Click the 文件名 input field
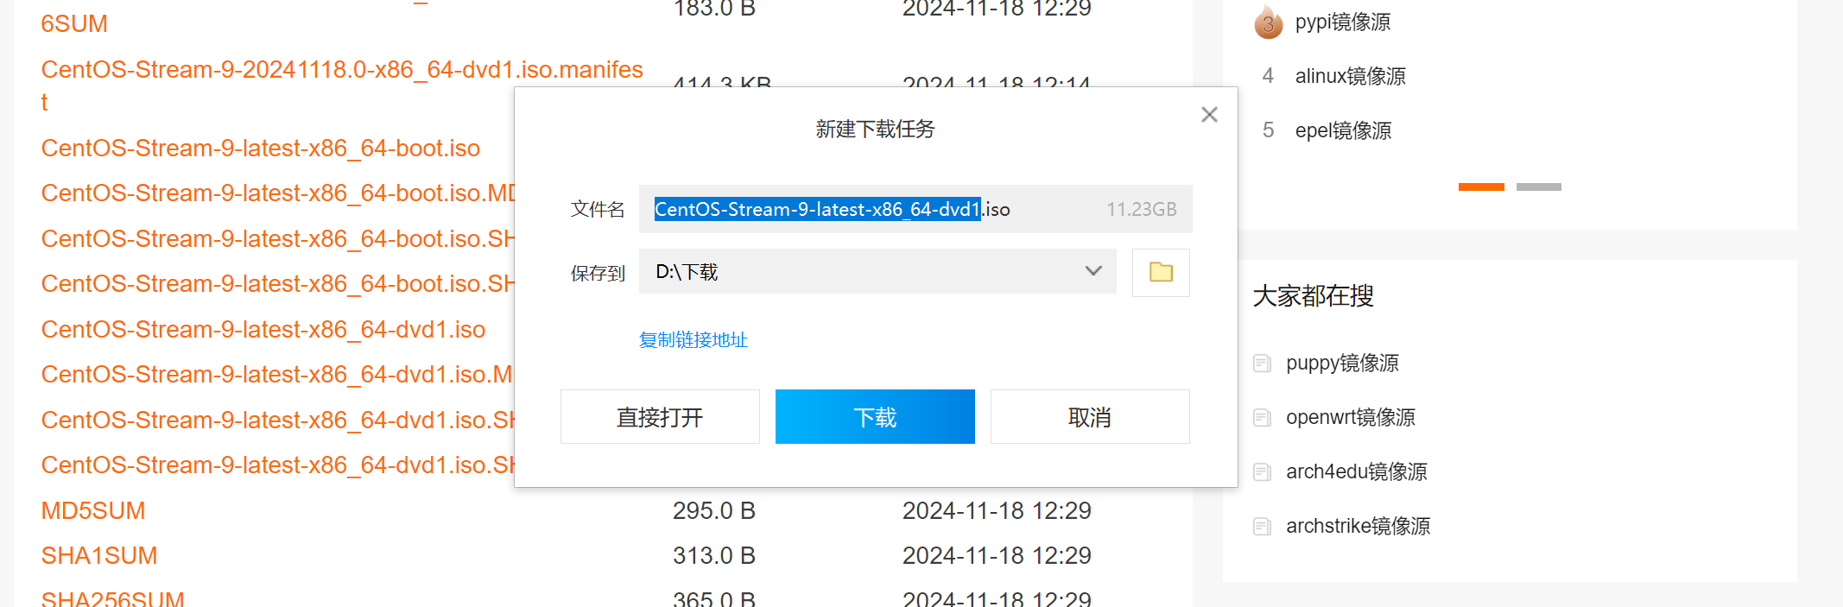Screen dimensions: 1843x607 point(915,209)
